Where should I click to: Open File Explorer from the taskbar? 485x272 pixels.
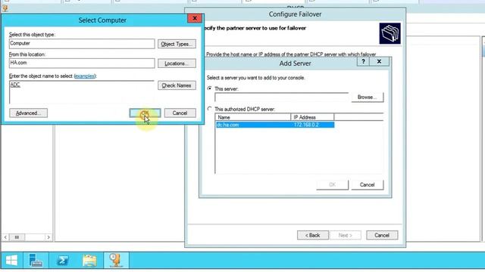click(x=89, y=261)
